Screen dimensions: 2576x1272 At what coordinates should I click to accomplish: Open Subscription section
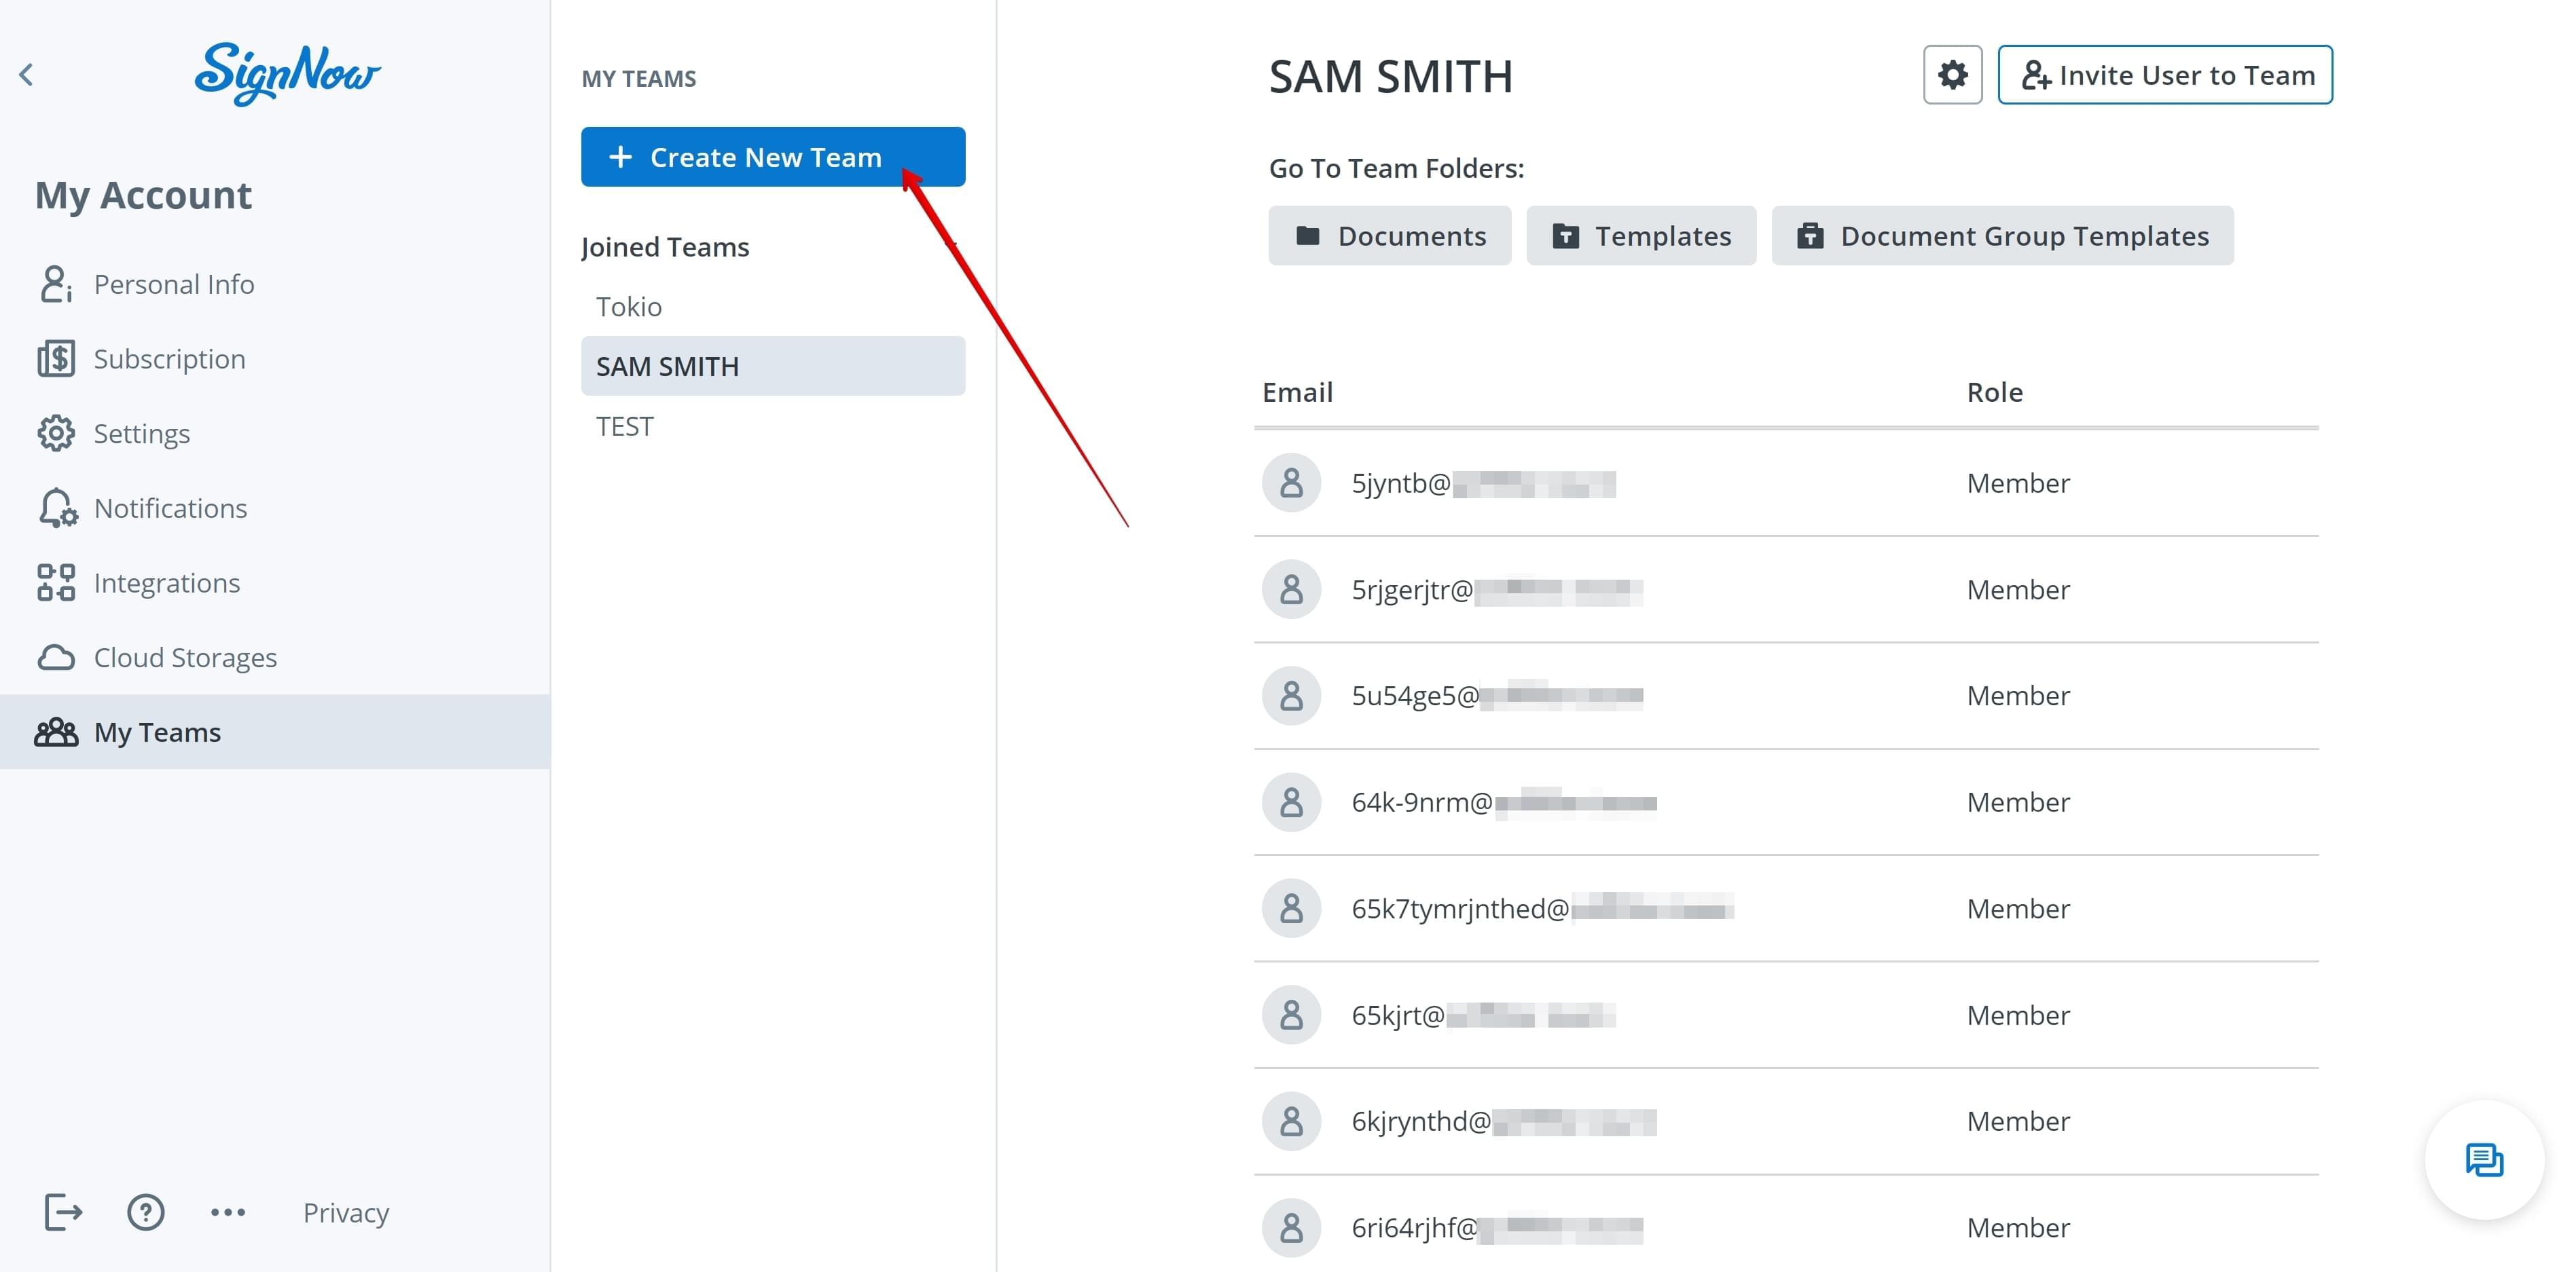tap(275, 358)
